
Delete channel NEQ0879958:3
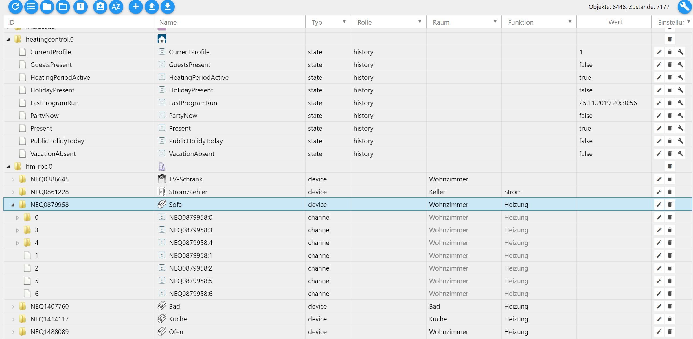tap(670, 230)
